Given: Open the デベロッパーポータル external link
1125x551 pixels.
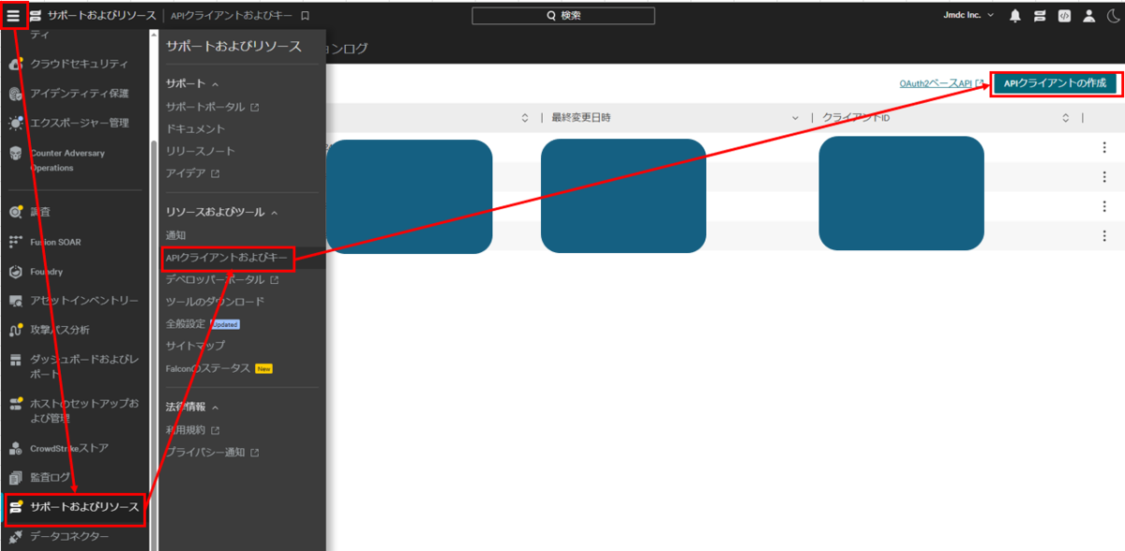Looking at the screenshot, I should [221, 279].
